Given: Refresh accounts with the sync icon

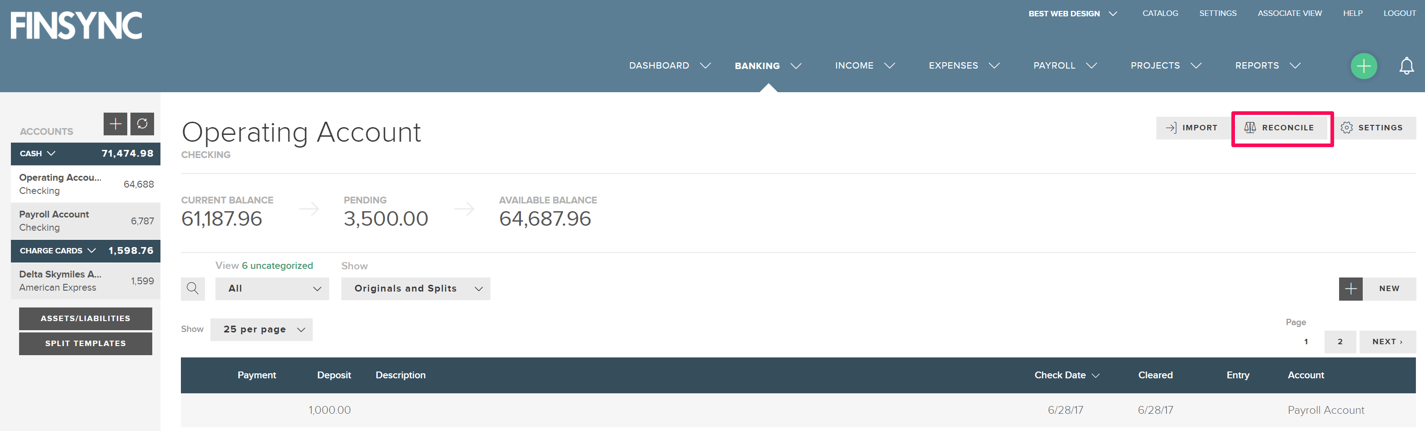Looking at the screenshot, I should pyautogui.click(x=142, y=124).
